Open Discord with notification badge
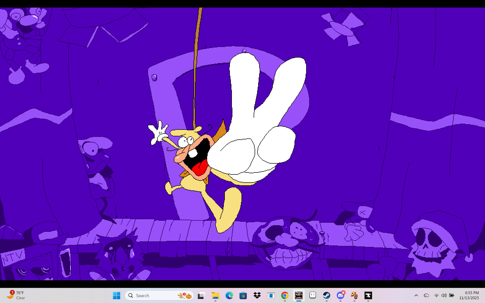This screenshot has width=485, height=303. coord(340,295)
